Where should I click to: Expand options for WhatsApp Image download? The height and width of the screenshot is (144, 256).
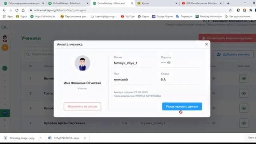[40, 138]
